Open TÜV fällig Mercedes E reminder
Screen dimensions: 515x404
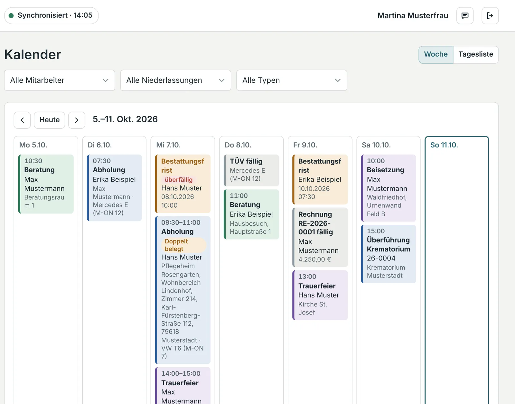[x=251, y=170]
